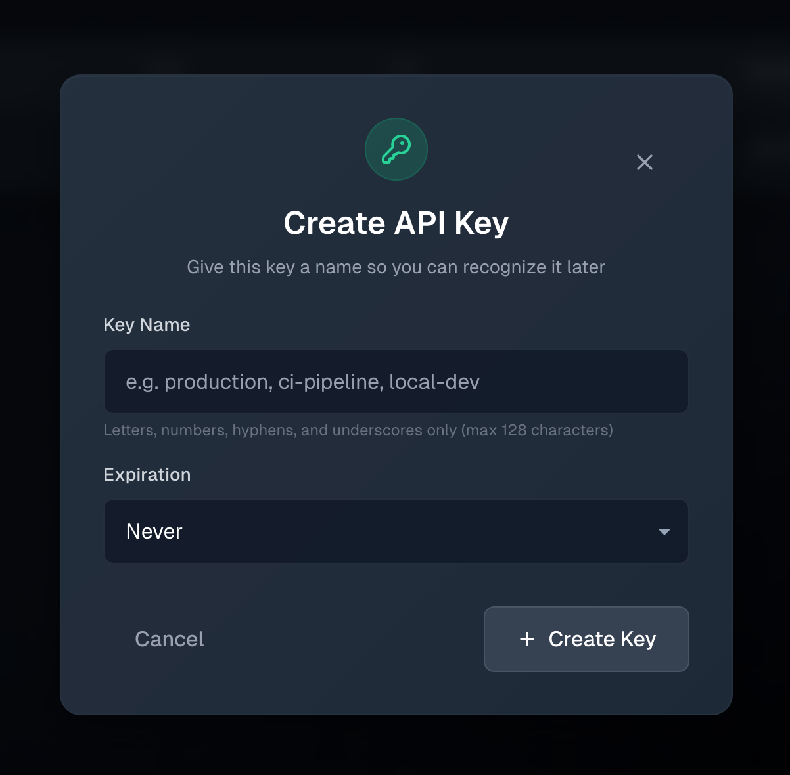This screenshot has height=775, width=790.
Task: Click Cancel to abort key creation
Action: [x=169, y=639]
